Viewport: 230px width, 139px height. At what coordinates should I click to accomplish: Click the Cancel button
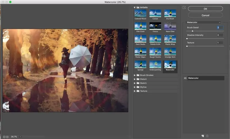[x=205, y=15]
